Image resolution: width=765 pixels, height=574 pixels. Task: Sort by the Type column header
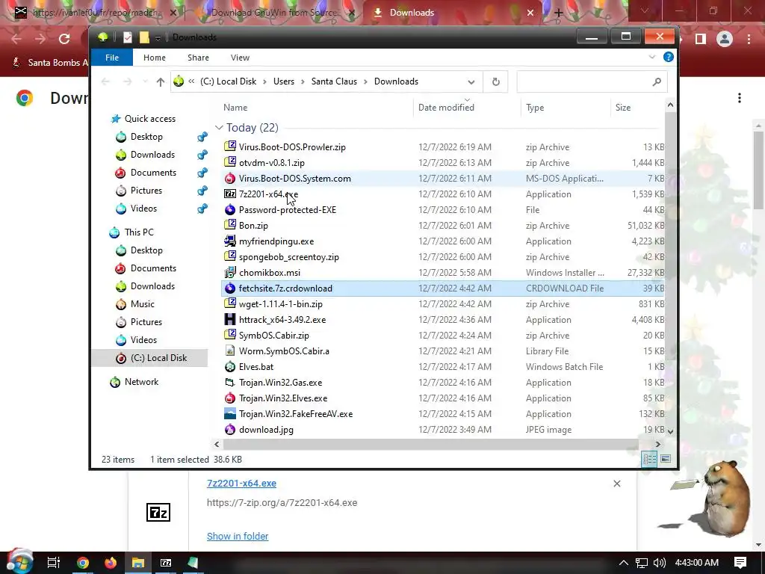535,108
